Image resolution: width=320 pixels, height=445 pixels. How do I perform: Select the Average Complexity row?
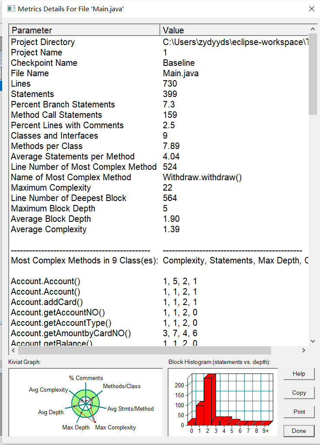tap(159, 229)
